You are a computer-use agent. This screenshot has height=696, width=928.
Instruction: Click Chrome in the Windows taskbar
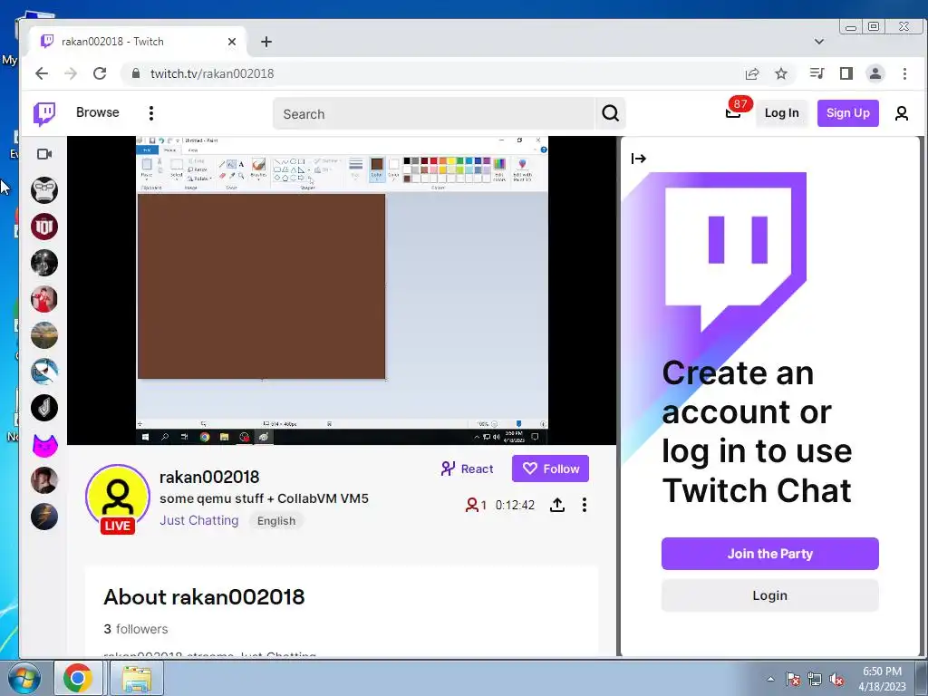(78, 678)
